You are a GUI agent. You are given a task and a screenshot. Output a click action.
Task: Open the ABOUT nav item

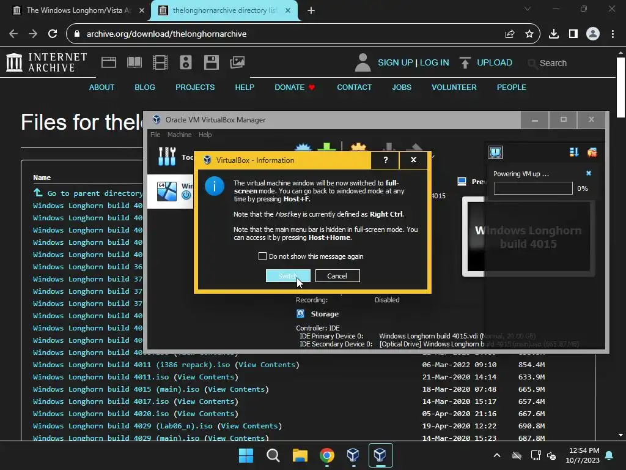click(x=102, y=87)
